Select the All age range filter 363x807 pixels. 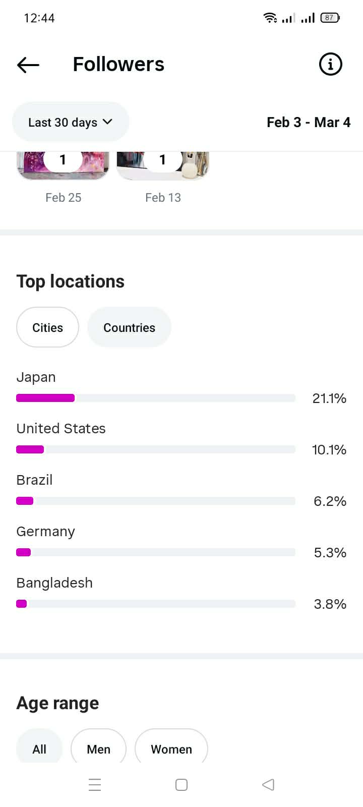click(x=39, y=748)
